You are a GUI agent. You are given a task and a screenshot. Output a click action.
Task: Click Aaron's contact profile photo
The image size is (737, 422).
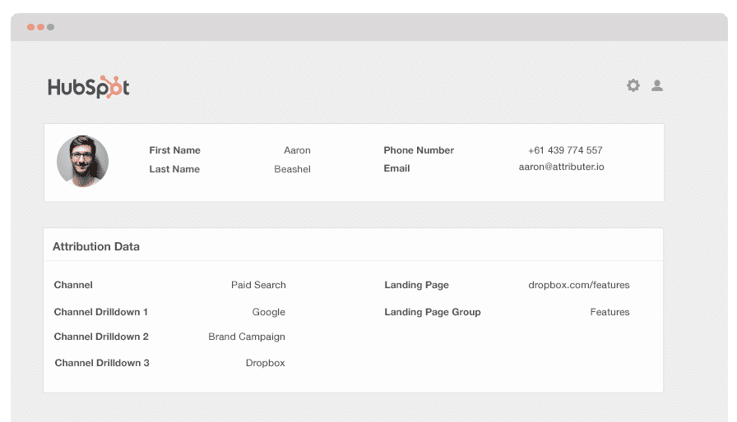pyautogui.click(x=82, y=161)
